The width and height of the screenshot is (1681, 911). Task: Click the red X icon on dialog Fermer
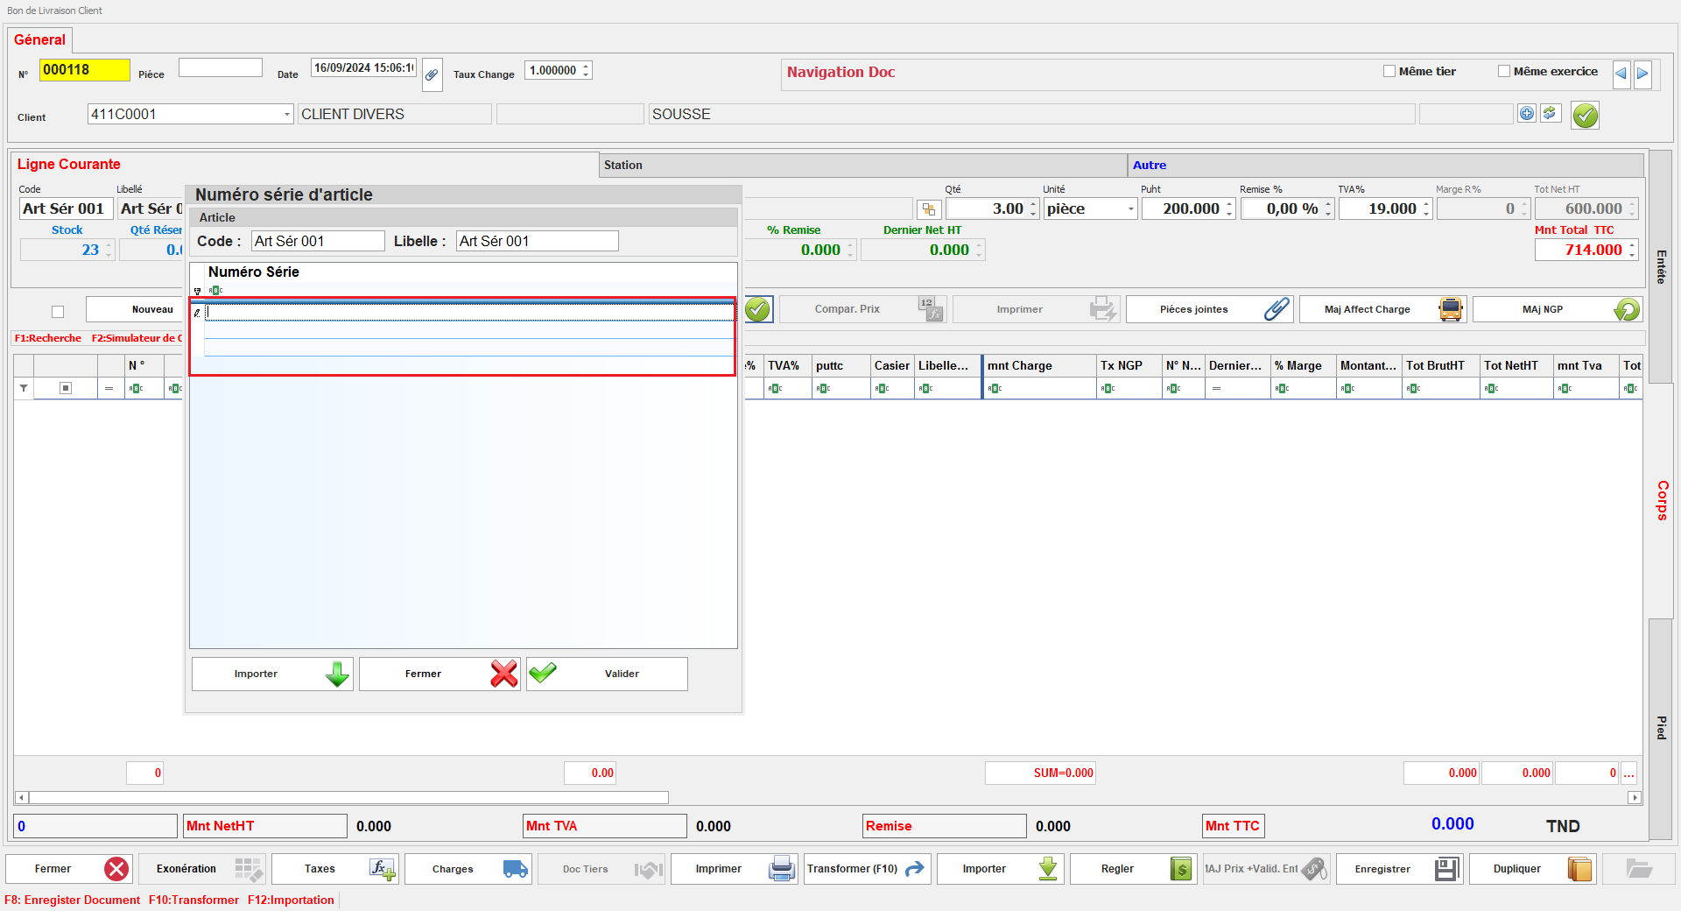(504, 674)
